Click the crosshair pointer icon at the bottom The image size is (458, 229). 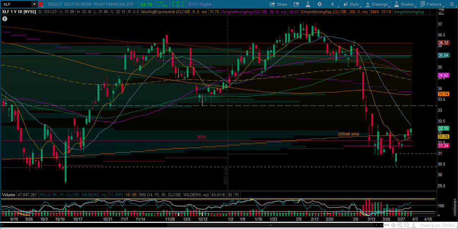click(x=393, y=225)
